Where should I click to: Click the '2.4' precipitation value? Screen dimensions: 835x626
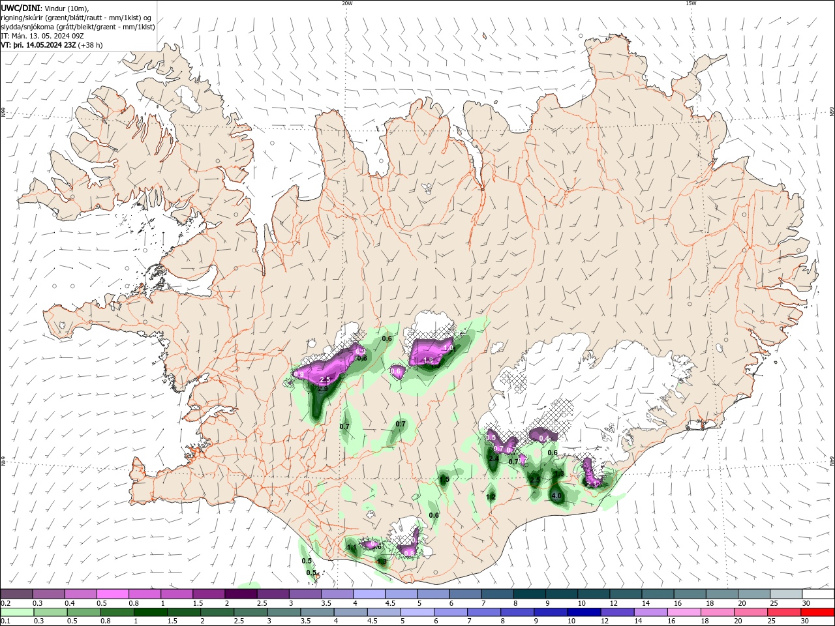[x=493, y=459]
